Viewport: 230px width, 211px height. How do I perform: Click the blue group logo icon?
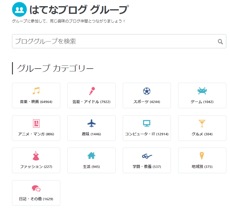coord(19,10)
